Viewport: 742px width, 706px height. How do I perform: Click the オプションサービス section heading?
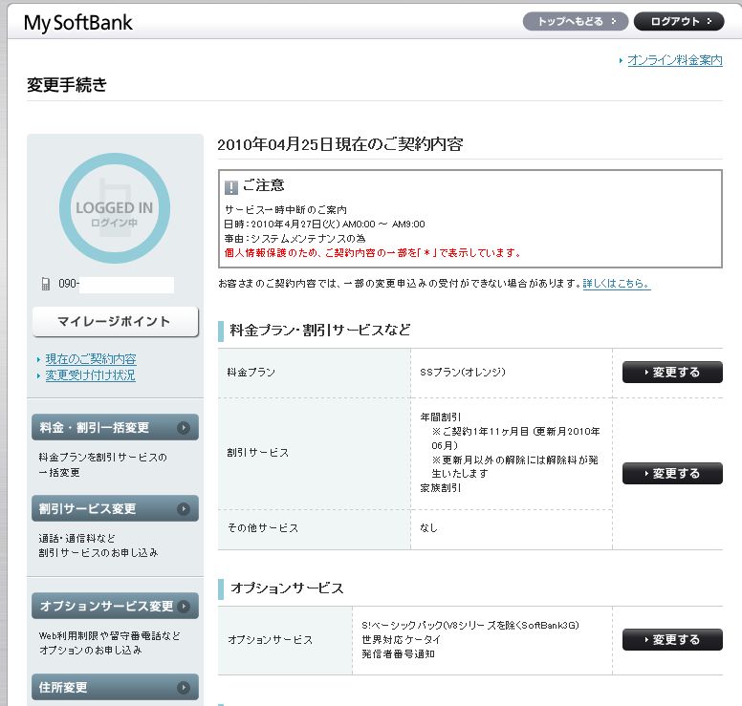287,588
